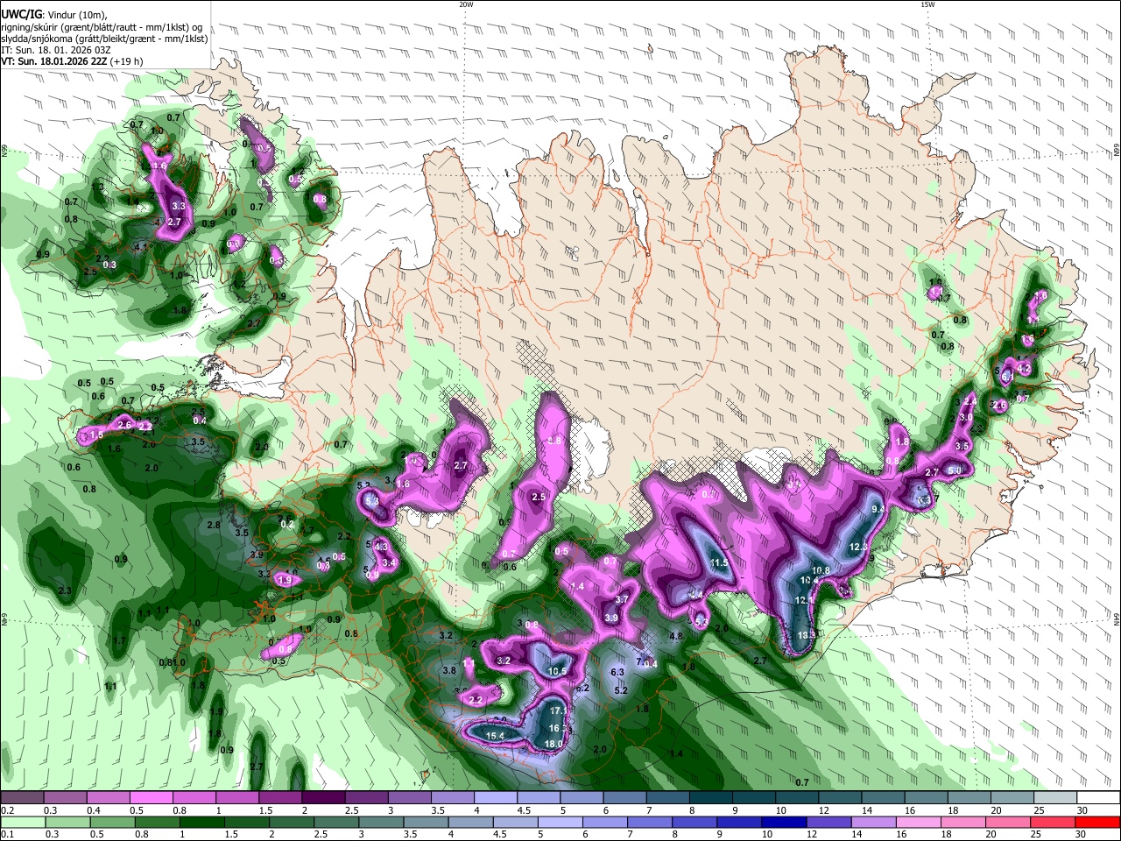Click the '6.3' precipitation value on map
This screenshot has width=1121, height=841.
pos(617,672)
